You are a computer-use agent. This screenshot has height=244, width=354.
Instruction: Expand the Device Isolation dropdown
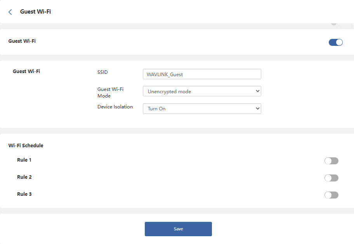pos(202,108)
